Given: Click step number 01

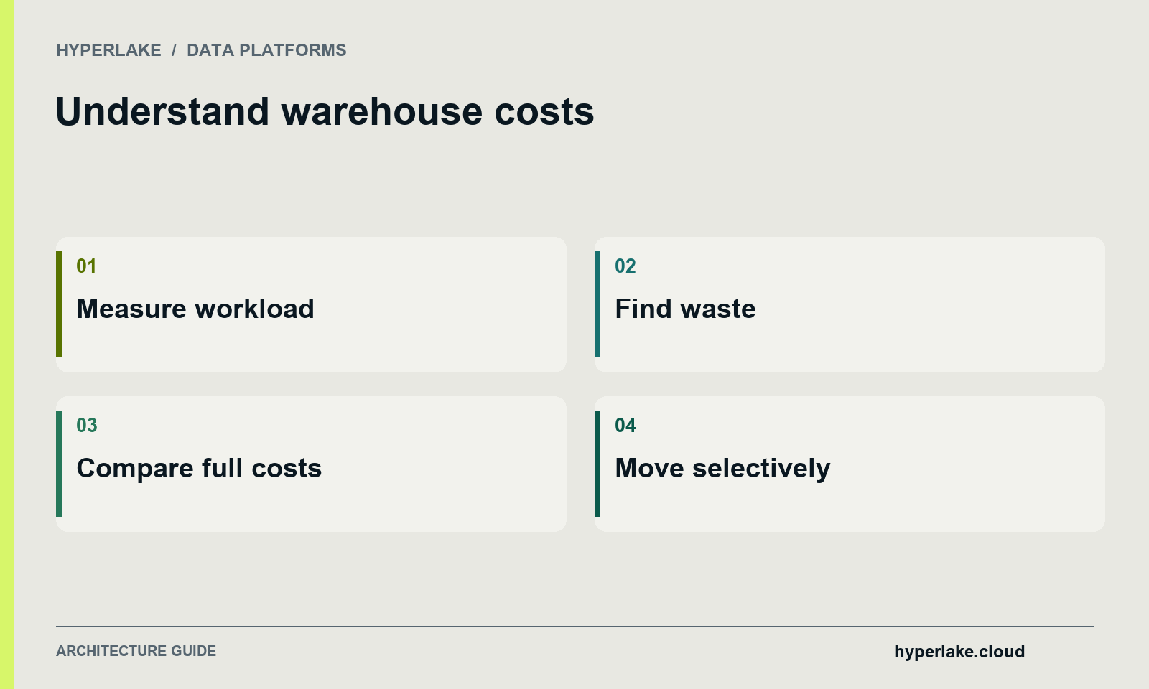Looking at the screenshot, I should click(86, 266).
